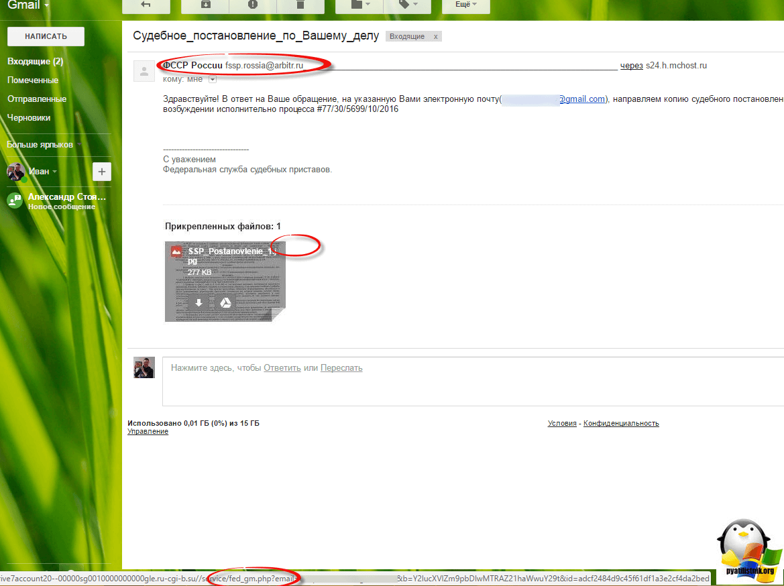Click the text Прикрепленных файлов: 1
784x586 pixels.
tap(223, 227)
